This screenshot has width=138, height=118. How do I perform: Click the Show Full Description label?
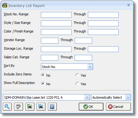point(19,83)
